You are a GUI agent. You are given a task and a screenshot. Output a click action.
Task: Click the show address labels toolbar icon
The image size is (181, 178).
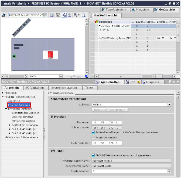pyautogui.click(x=58, y=15)
